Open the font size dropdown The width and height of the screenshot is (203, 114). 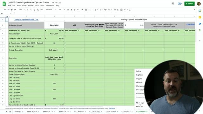click(x=62, y=10)
